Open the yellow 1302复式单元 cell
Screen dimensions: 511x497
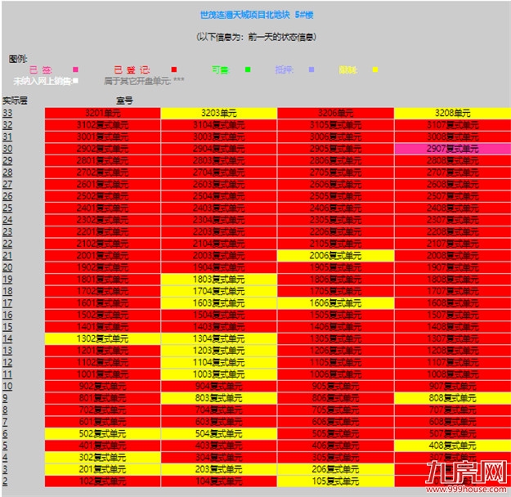coord(102,338)
